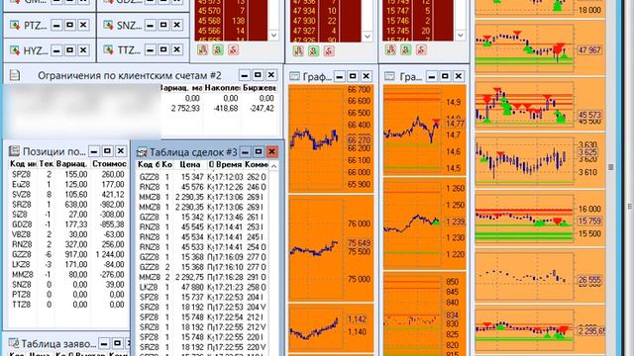
Task: Click the document icon of Ограничения по клиентским счетам #2
Action: pos(15,75)
